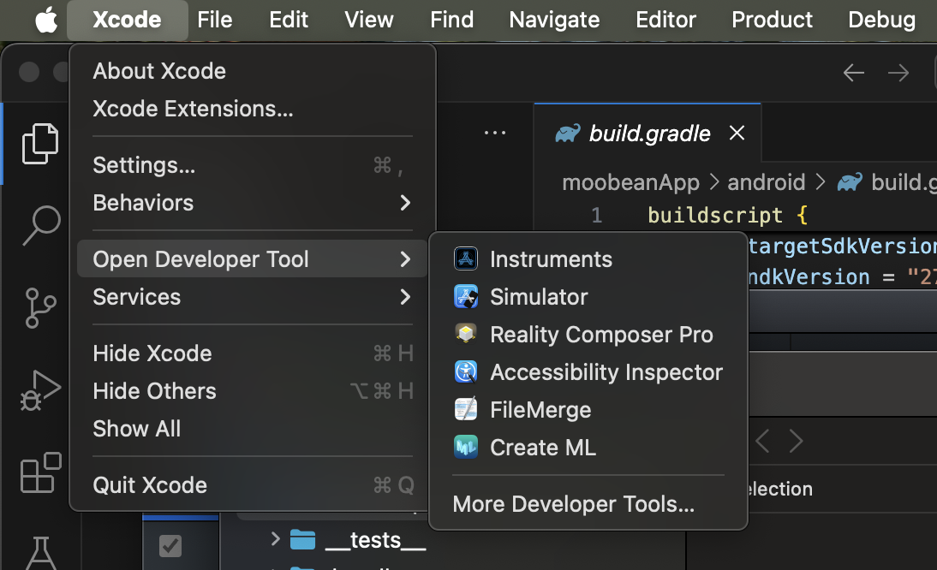This screenshot has height=570, width=937.
Task: Open the View menu
Action: point(368,20)
